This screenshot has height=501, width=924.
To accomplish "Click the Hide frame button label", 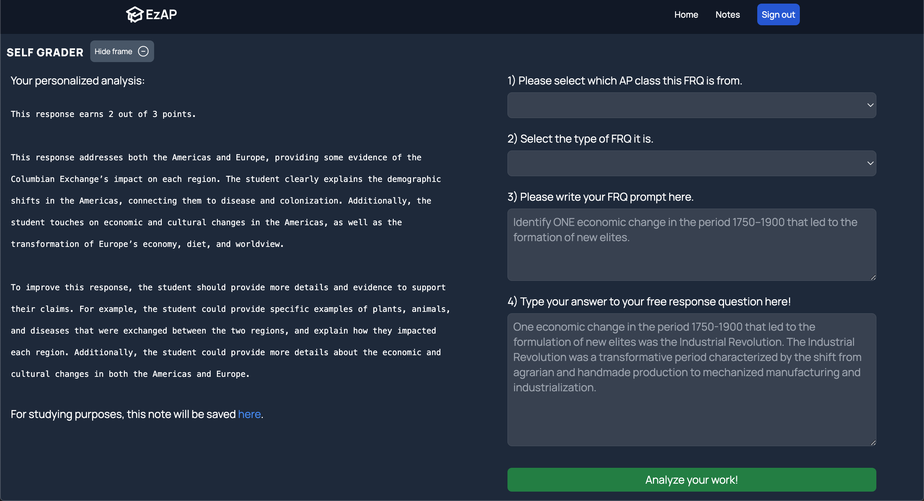I will coord(113,52).
